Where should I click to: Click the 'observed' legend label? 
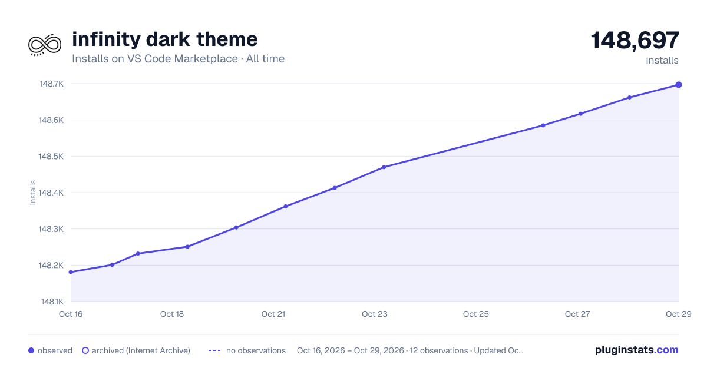click(x=55, y=350)
